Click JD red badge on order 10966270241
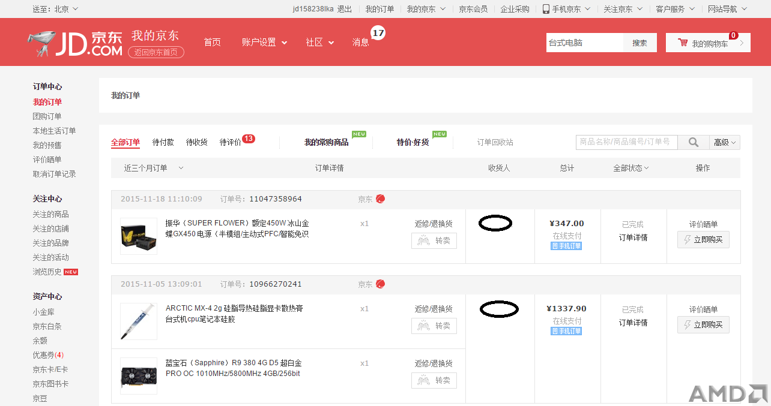Screen dimensions: 771x406 tap(380, 284)
